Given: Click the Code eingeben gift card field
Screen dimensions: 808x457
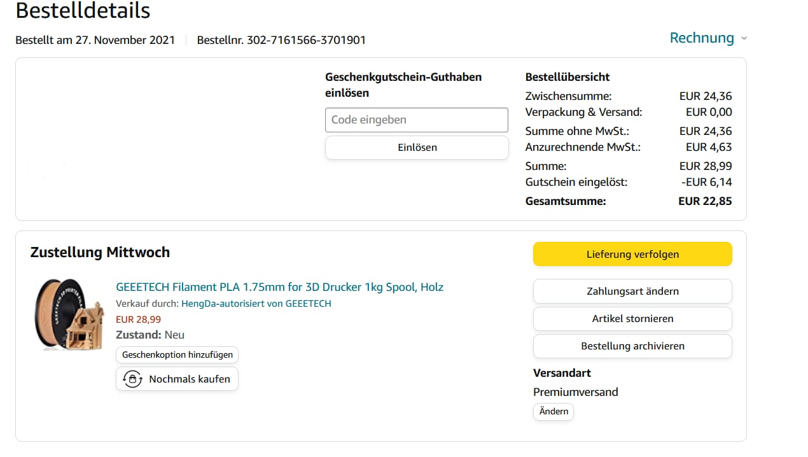Looking at the screenshot, I should 416,120.
